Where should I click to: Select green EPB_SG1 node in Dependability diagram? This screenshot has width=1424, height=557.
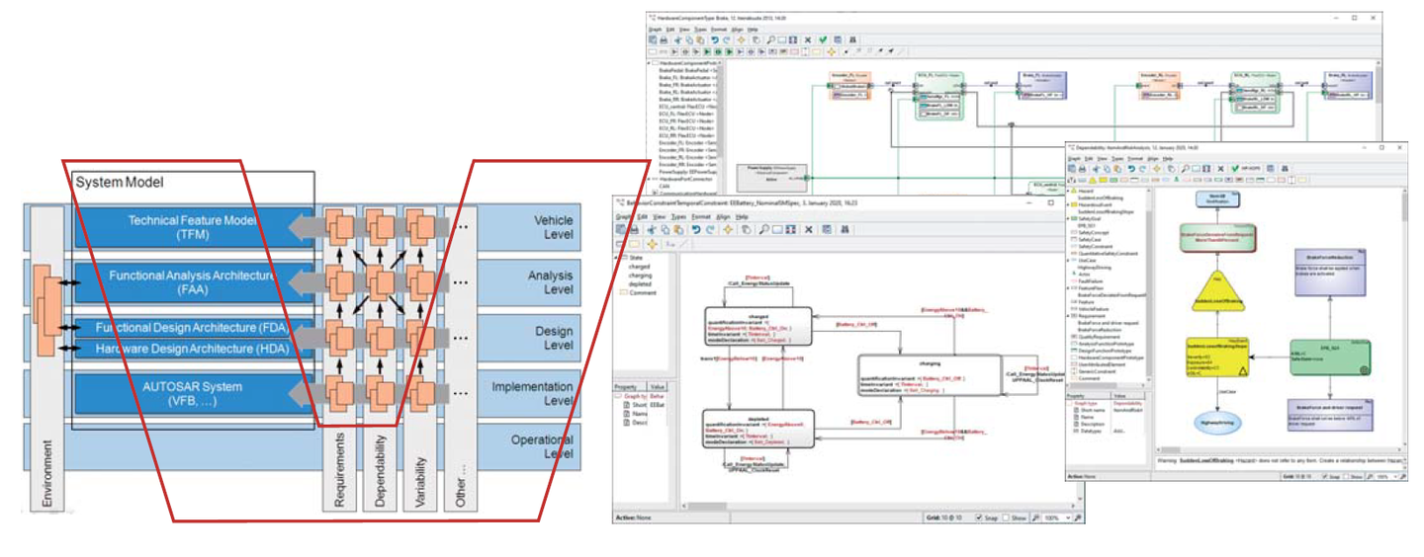coord(1329,359)
